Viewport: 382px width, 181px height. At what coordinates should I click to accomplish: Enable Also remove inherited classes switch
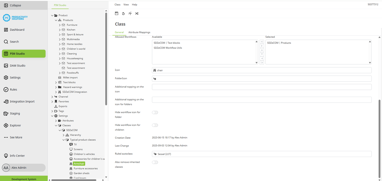tap(155, 162)
